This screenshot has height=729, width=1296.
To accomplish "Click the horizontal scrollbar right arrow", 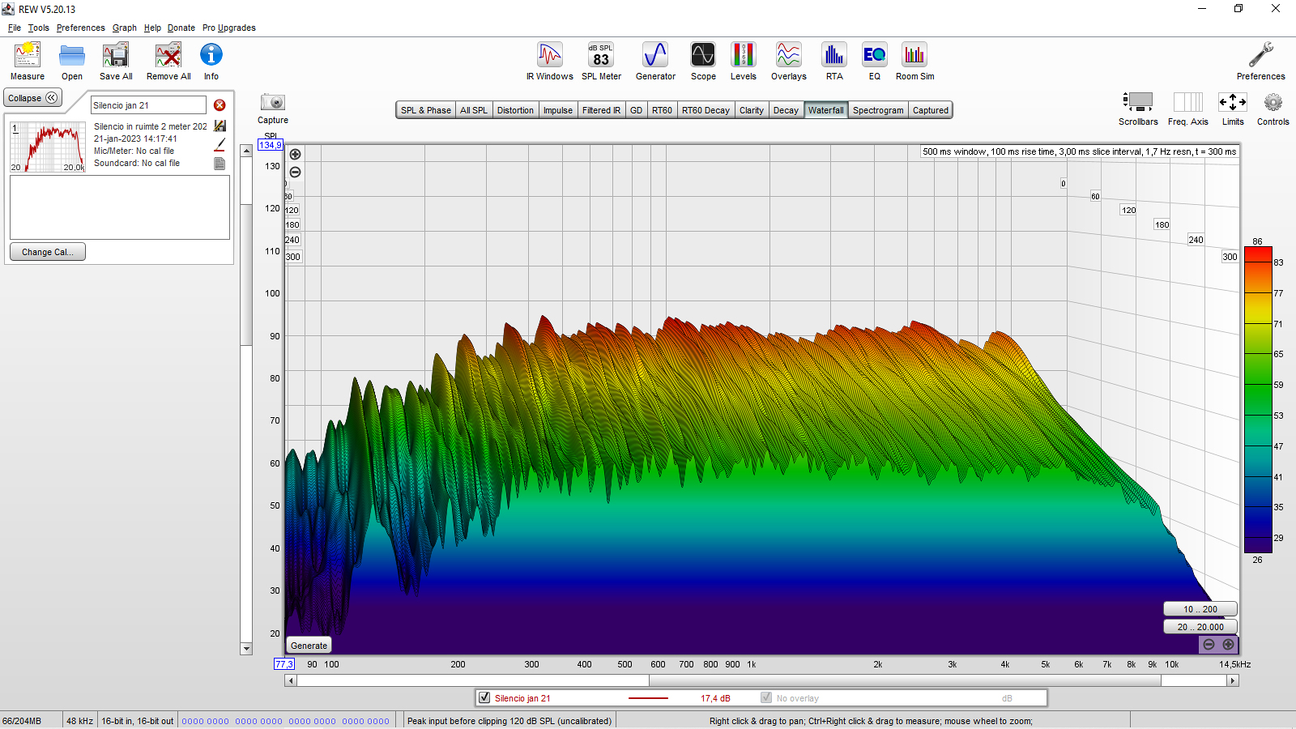I will (1233, 680).
